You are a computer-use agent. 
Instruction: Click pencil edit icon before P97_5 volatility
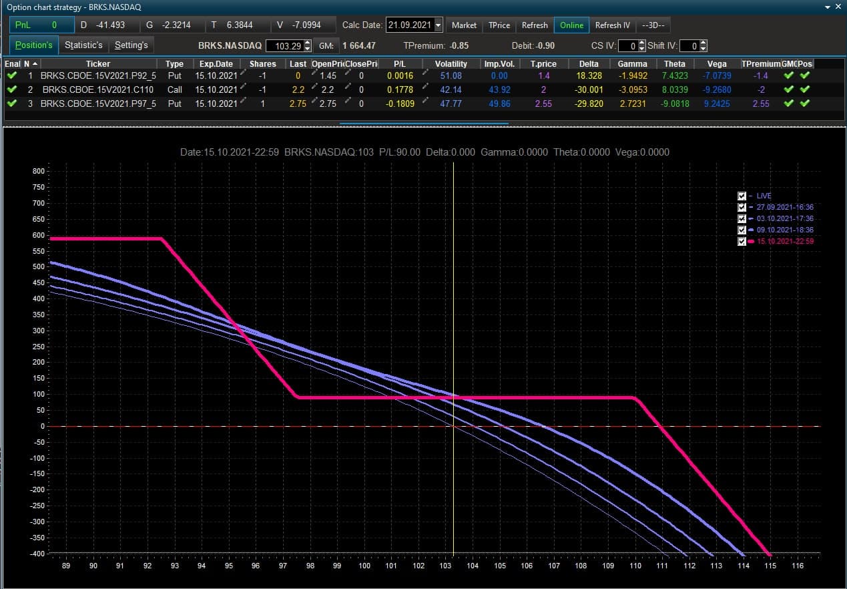(426, 102)
